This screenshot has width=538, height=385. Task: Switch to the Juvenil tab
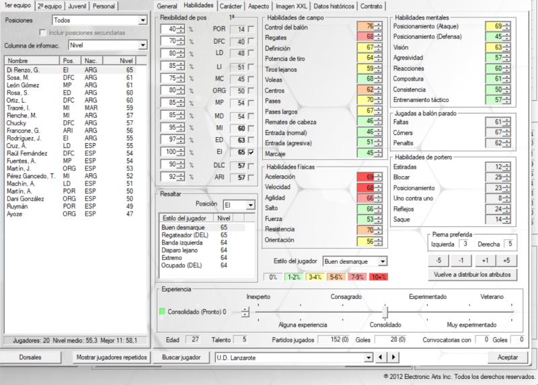pos(77,6)
